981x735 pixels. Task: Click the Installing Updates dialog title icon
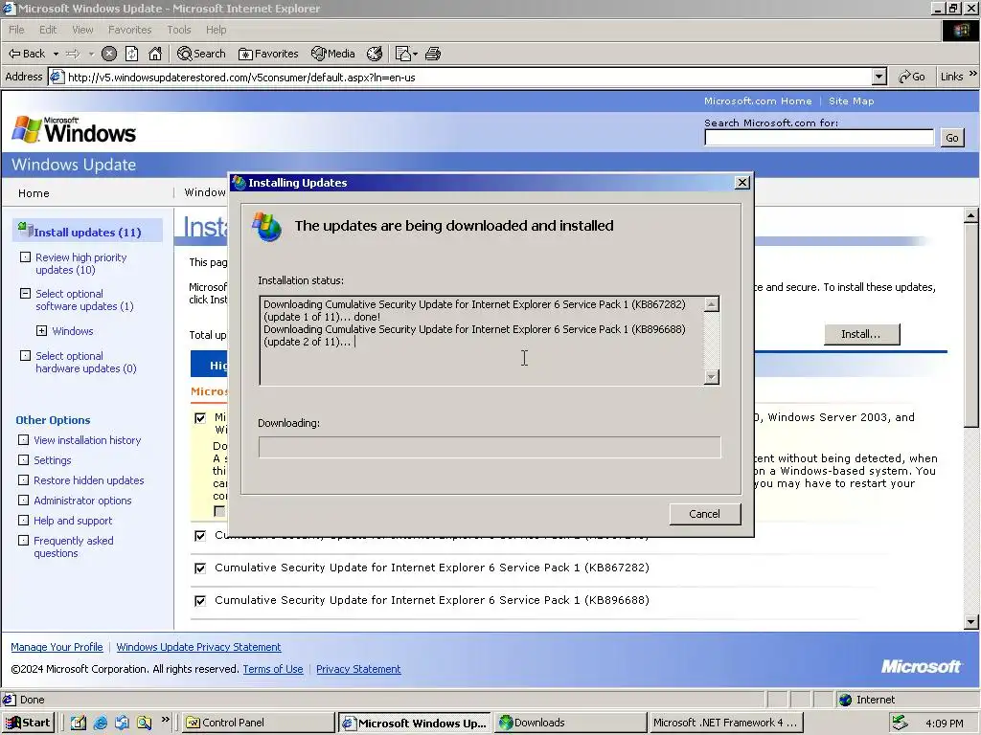239,183
